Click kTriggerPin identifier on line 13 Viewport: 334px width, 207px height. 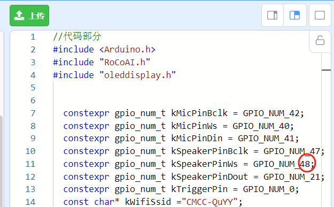tap(199, 189)
